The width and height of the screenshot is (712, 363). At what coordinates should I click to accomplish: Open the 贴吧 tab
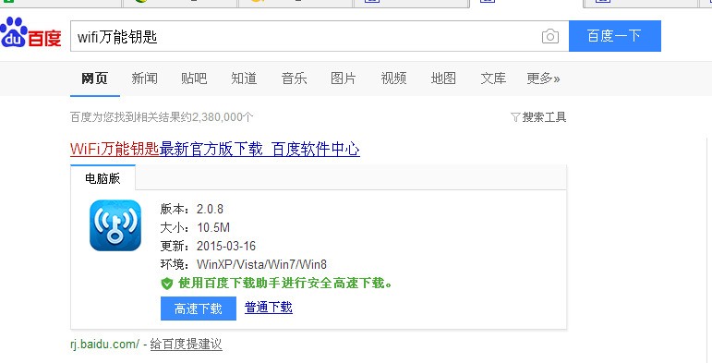click(x=194, y=79)
